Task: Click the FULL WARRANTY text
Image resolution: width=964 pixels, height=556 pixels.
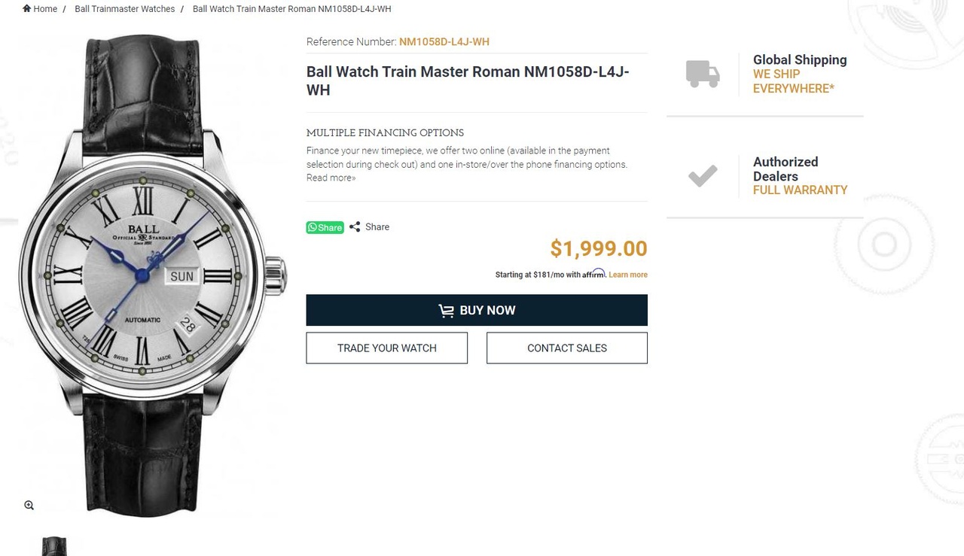Action: tap(800, 190)
